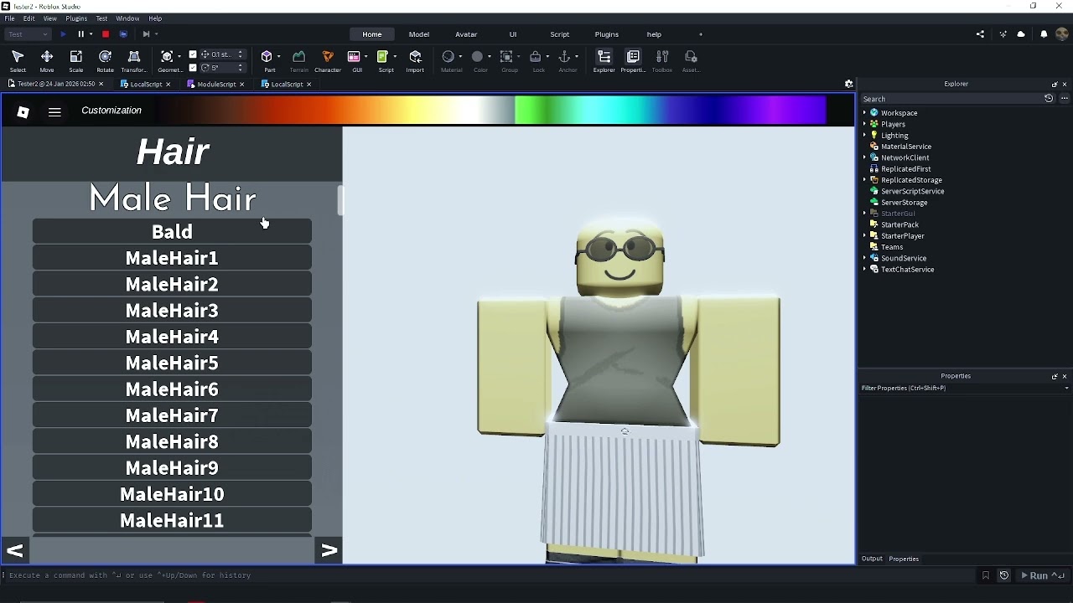The image size is (1073, 603).
Task: Open the notifications bell
Action: [1044, 34]
